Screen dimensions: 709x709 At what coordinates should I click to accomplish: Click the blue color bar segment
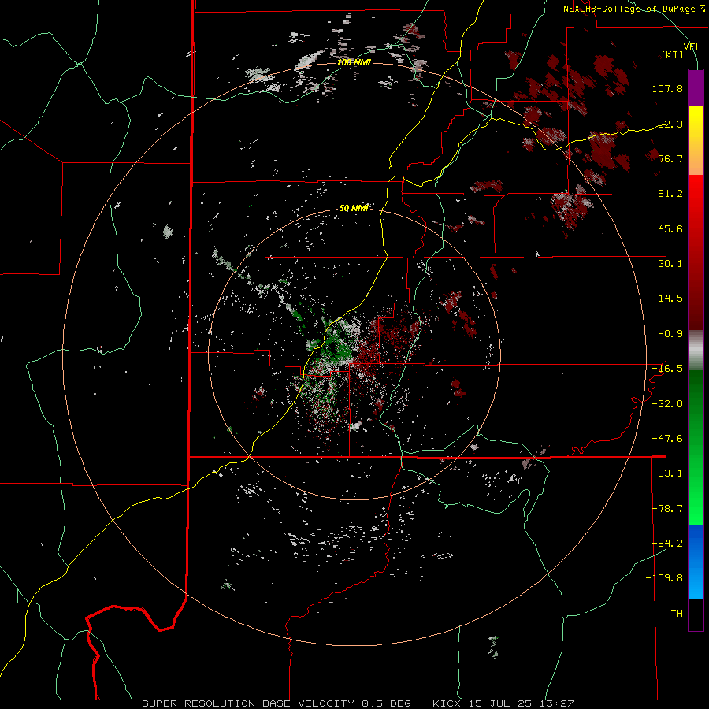(x=696, y=562)
